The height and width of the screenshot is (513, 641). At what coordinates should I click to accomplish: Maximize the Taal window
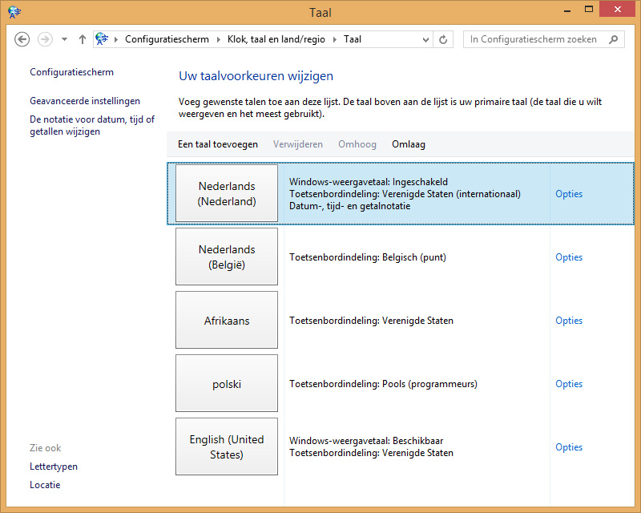click(589, 9)
